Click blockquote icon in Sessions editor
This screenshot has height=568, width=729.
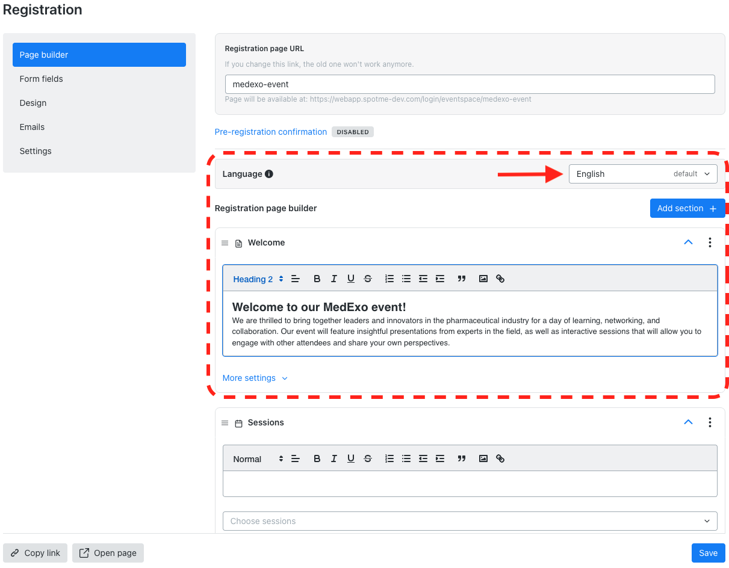coord(462,458)
